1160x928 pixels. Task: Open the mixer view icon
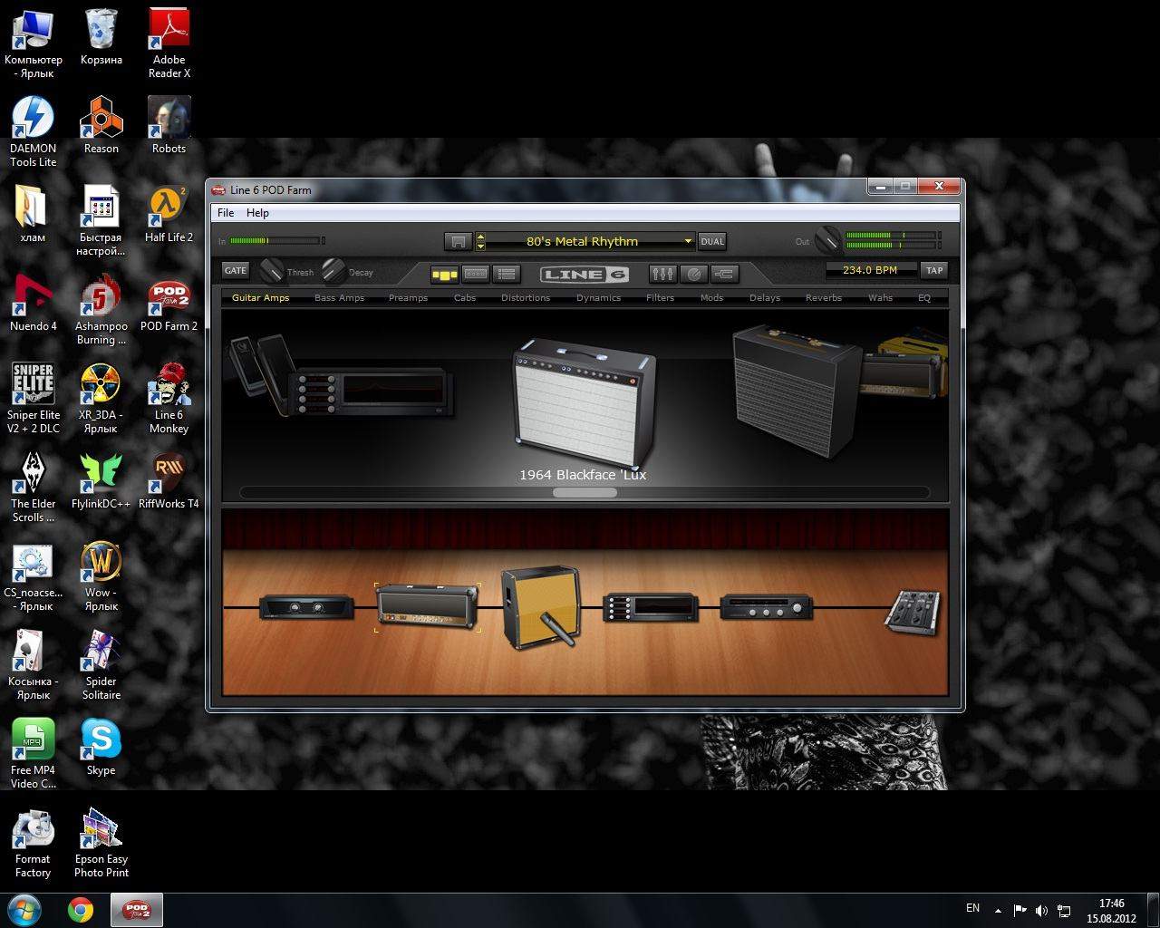pos(662,274)
